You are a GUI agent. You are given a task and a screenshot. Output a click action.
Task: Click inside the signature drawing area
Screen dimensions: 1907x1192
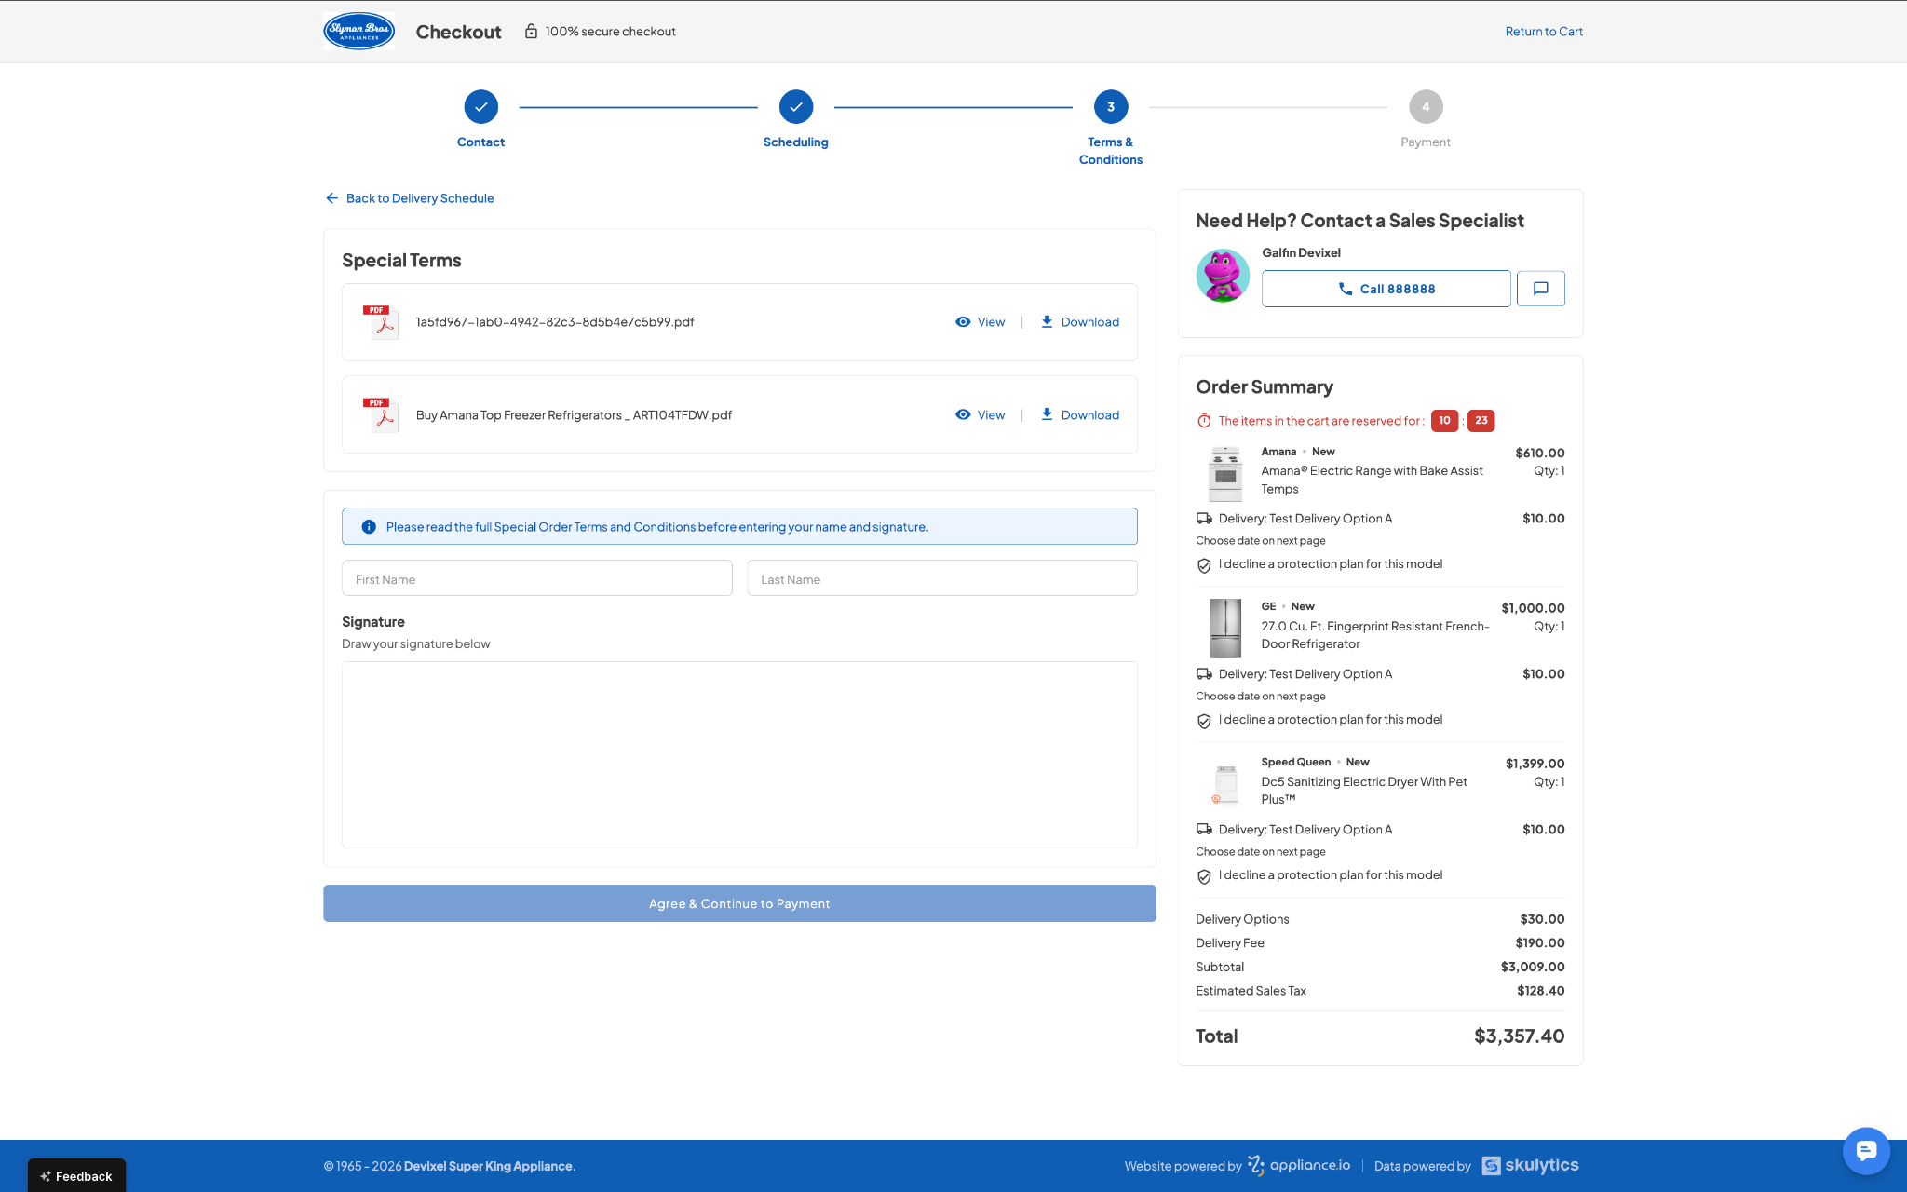739,754
